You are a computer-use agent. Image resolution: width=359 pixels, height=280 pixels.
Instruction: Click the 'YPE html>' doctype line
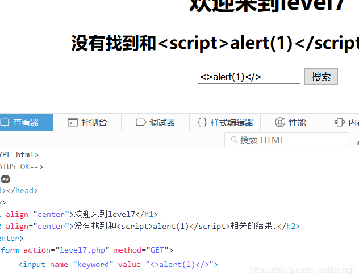(x=19, y=155)
